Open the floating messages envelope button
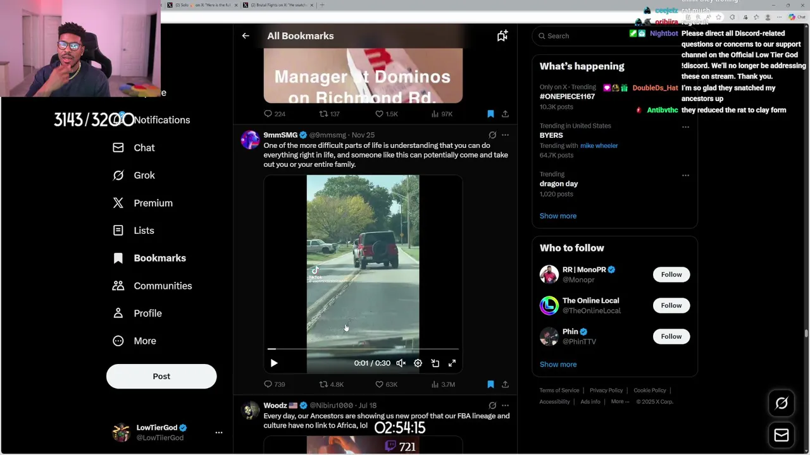 pyautogui.click(x=782, y=435)
